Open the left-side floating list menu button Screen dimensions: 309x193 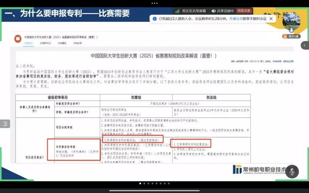coord(5,124)
